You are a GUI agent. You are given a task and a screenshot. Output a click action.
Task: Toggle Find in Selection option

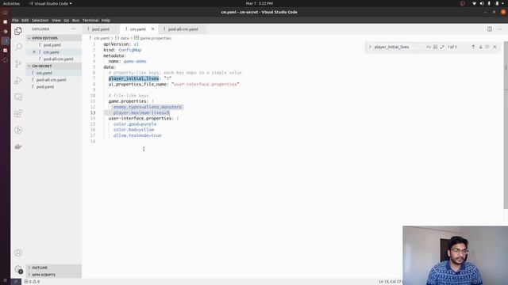point(487,47)
